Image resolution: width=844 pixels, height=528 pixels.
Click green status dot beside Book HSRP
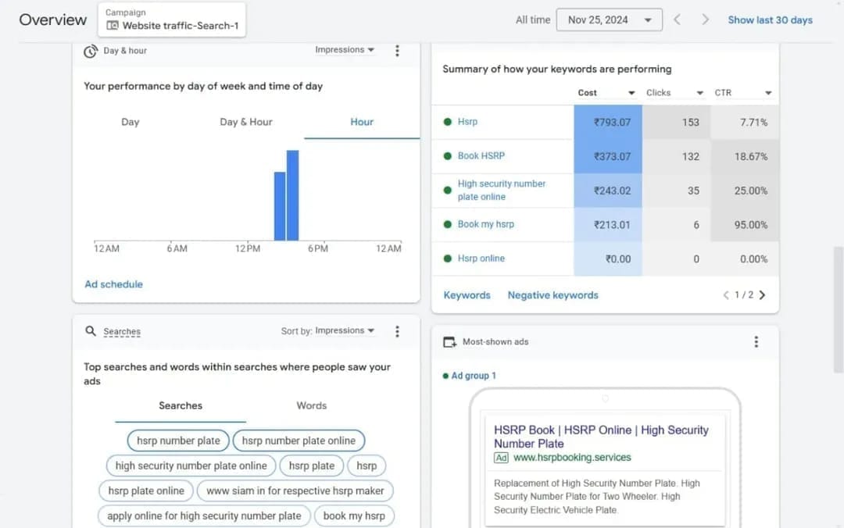point(448,156)
